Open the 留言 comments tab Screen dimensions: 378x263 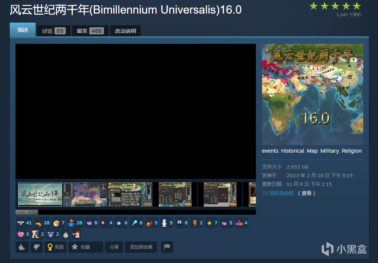(x=90, y=31)
